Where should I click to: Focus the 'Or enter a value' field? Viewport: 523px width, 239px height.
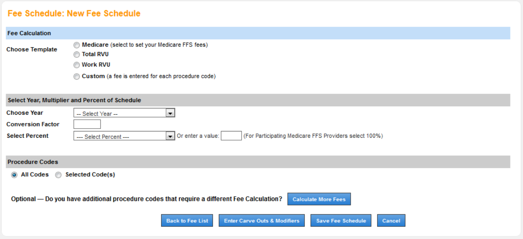(231, 136)
